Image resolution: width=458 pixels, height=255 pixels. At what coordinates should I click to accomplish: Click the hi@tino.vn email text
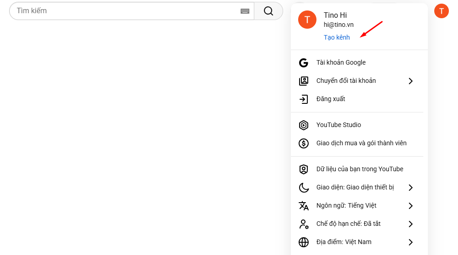[338, 25]
